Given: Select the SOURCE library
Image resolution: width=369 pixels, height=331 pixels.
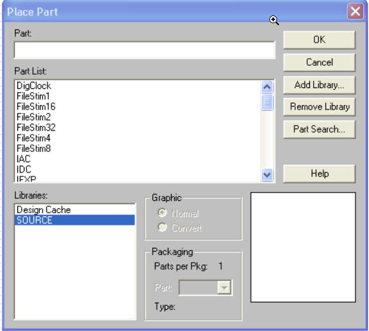Looking at the screenshot, I should click(75, 220).
